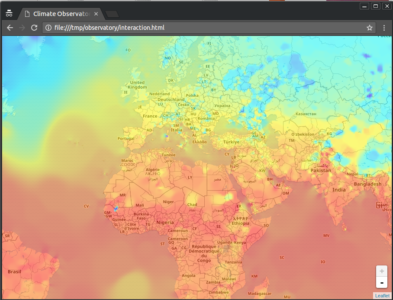Close the Climate Observatory tab
The width and height of the screenshot is (393, 300).
point(96,14)
